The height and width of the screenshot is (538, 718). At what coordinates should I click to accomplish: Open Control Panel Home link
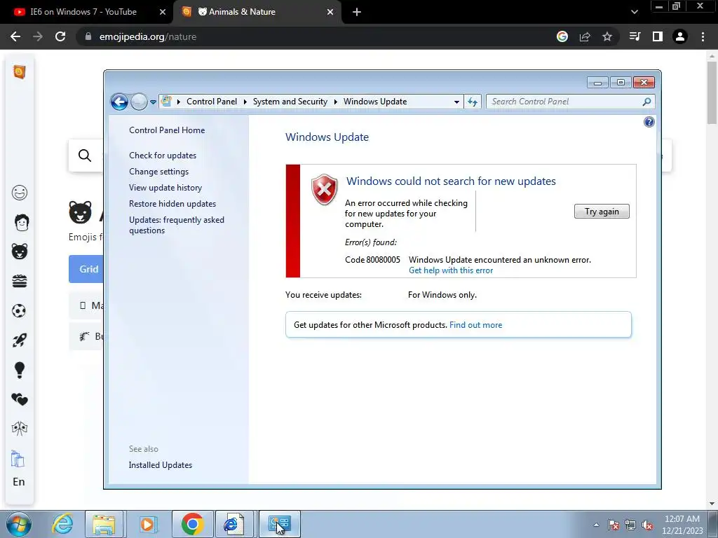click(x=167, y=130)
